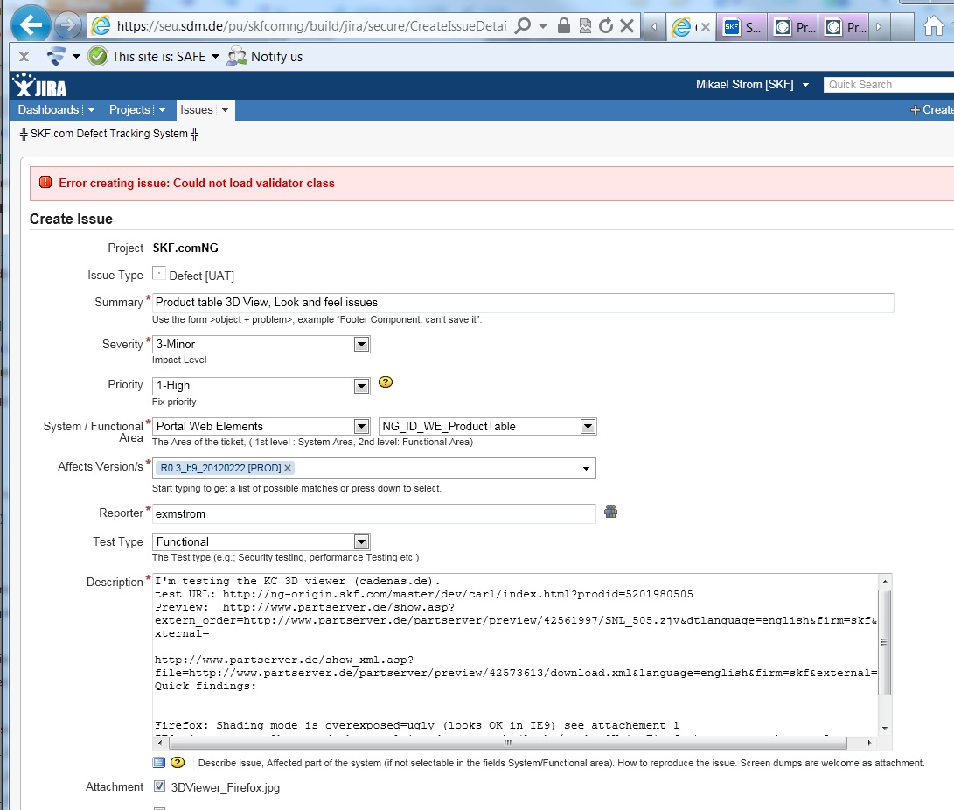The width and height of the screenshot is (954, 810).
Task: Open the Projects menu
Action: 129,110
